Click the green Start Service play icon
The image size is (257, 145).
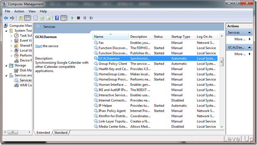[72, 18]
